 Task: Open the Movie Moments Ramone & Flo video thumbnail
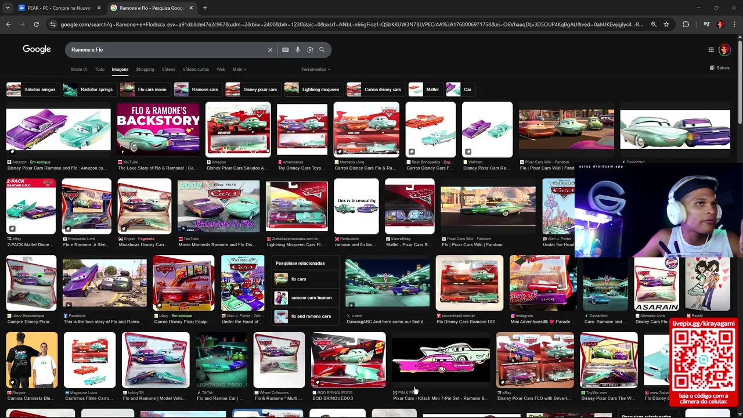[x=219, y=206]
